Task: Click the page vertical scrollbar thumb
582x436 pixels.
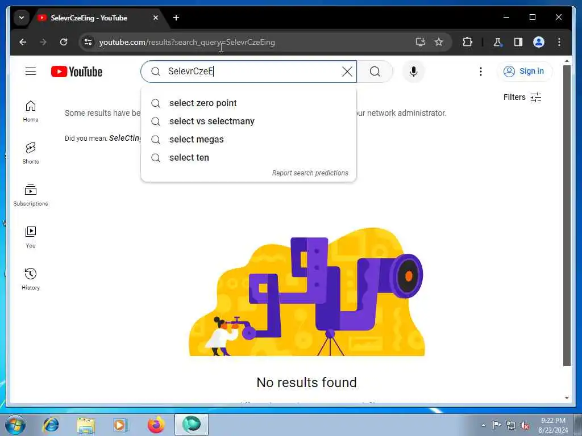Action: coord(567,216)
